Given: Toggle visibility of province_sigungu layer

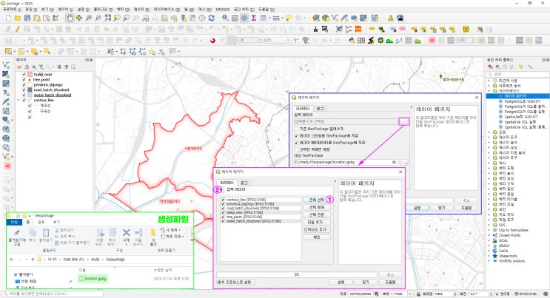Looking at the screenshot, I should click(24, 84).
